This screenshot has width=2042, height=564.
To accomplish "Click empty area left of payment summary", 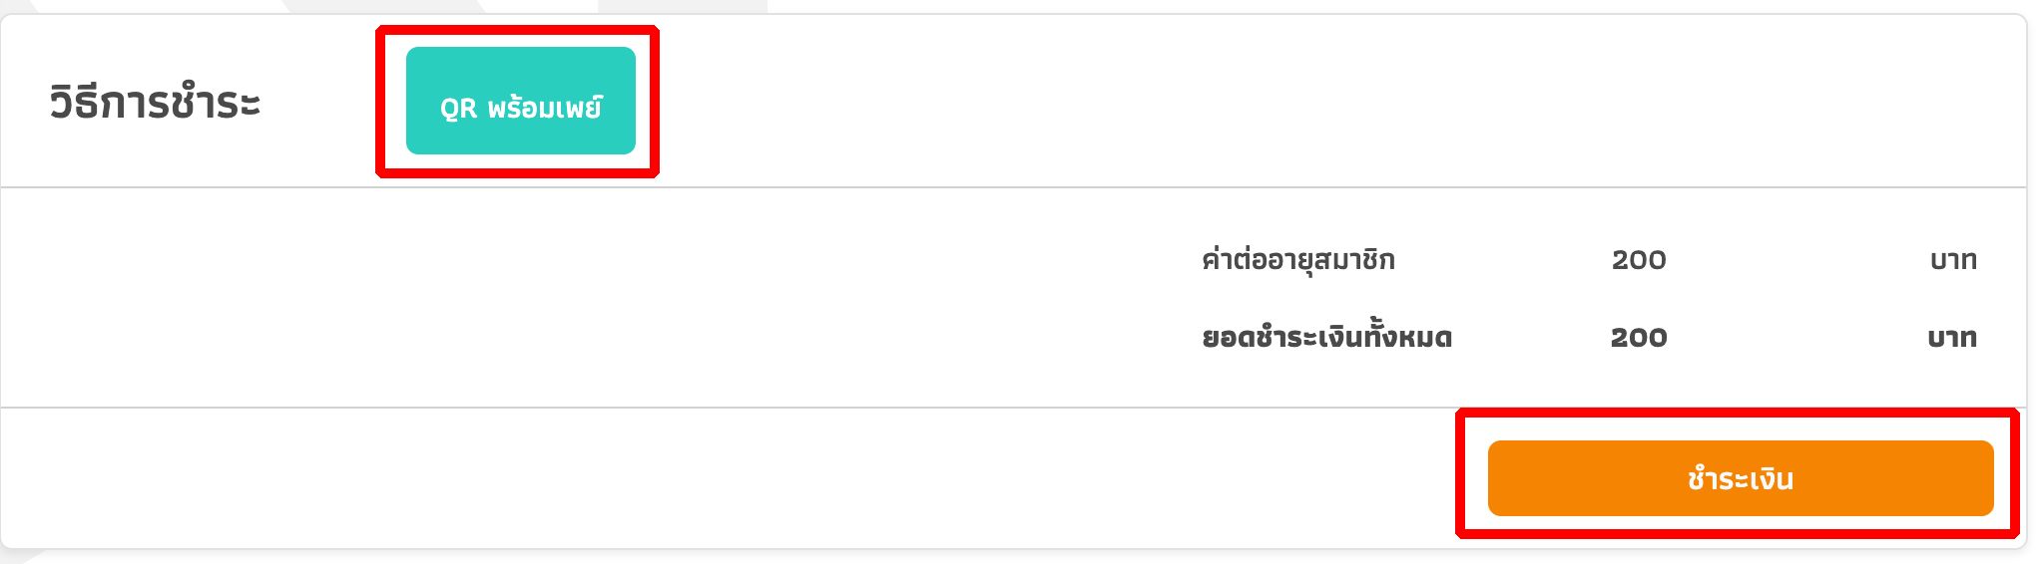I will tap(599, 297).
